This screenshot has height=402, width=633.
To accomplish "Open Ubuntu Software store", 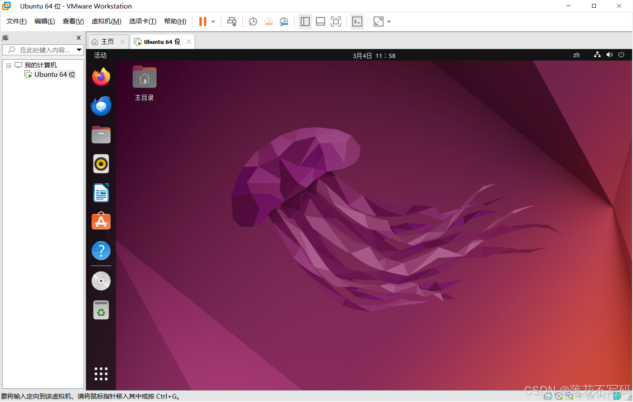I will pyautogui.click(x=101, y=222).
